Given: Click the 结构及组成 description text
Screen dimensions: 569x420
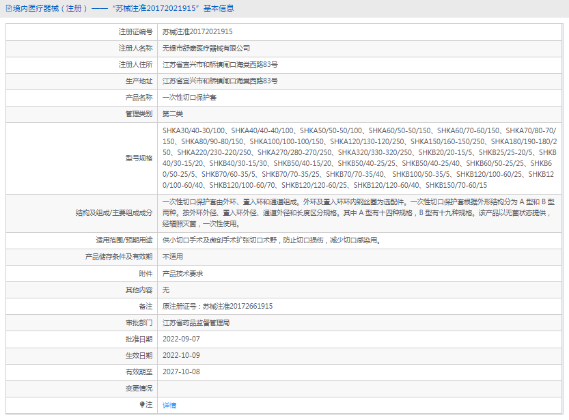Looking at the screenshot, I should click(359, 213).
